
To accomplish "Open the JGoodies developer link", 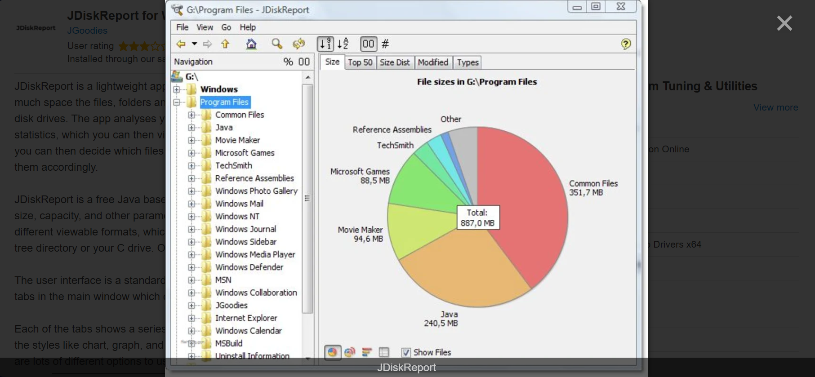I will click(x=87, y=31).
